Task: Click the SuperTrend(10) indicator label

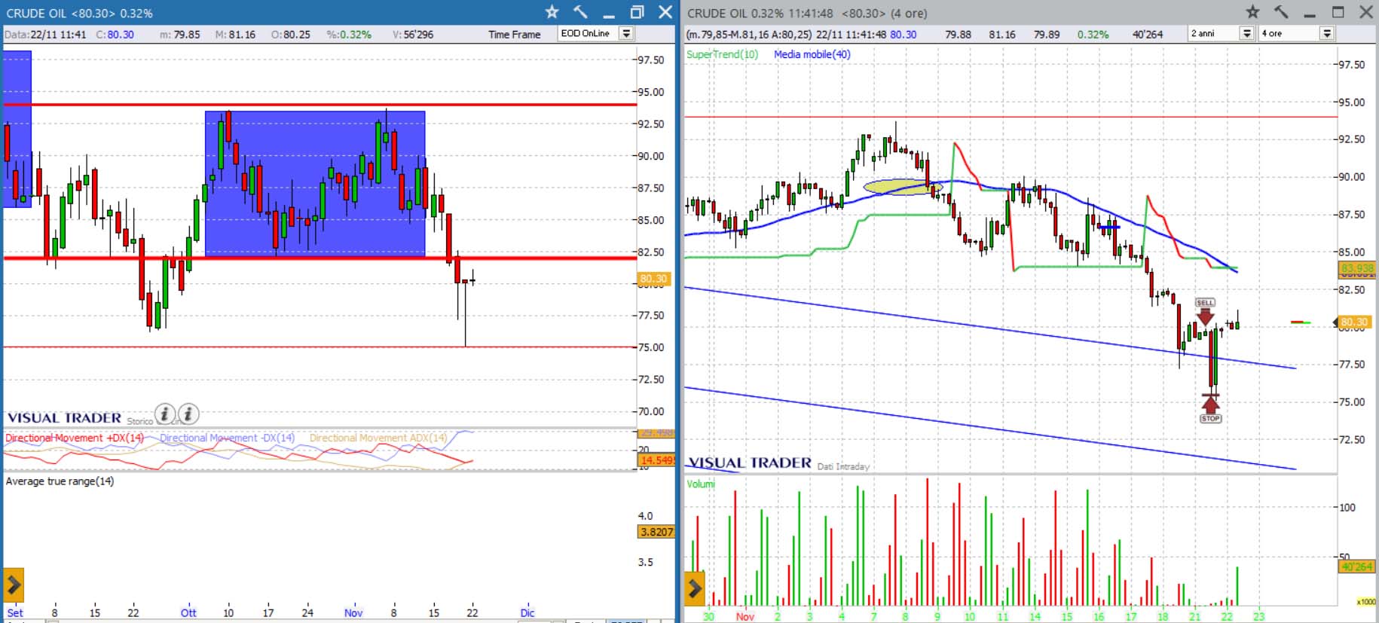Action: (722, 54)
